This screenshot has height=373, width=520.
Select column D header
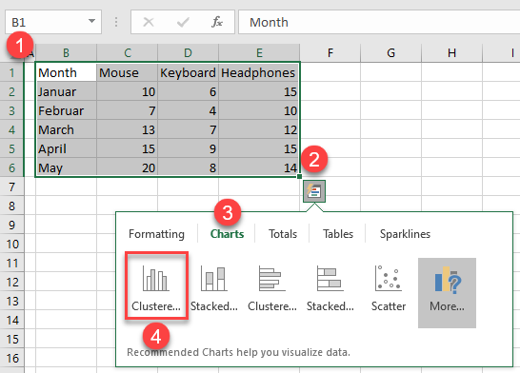point(188,52)
